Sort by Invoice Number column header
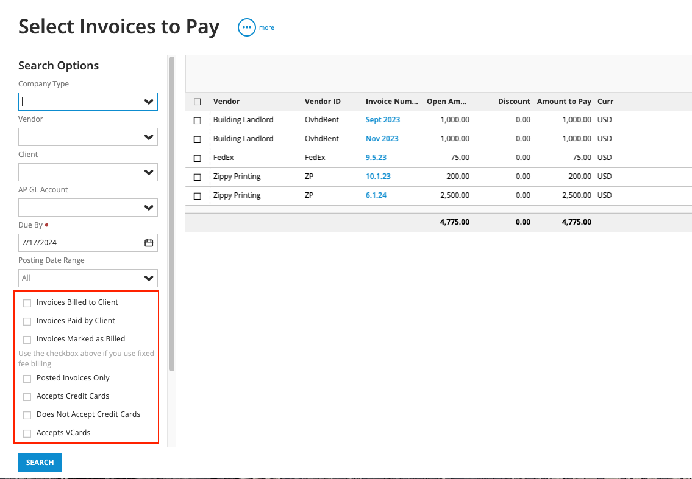 click(392, 102)
